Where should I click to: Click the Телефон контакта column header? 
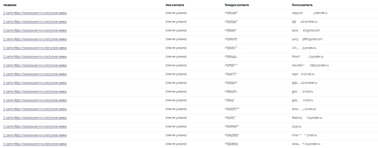(x=237, y=5)
